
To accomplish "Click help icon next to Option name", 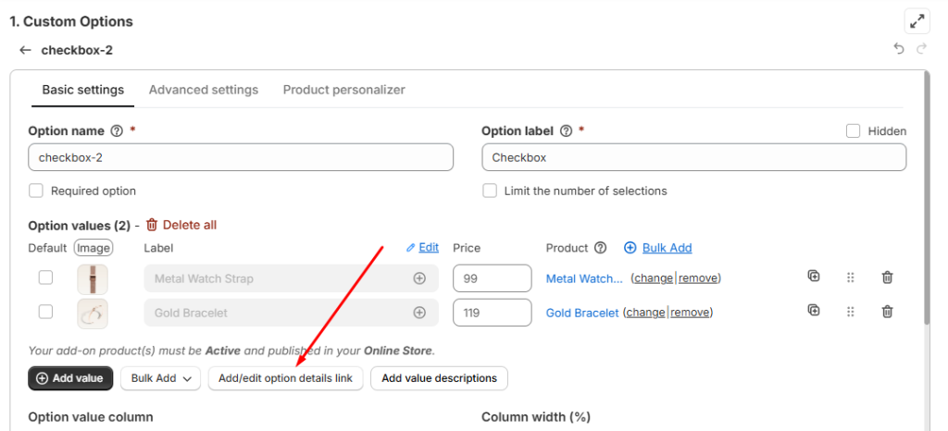I will click(x=117, y=131).
